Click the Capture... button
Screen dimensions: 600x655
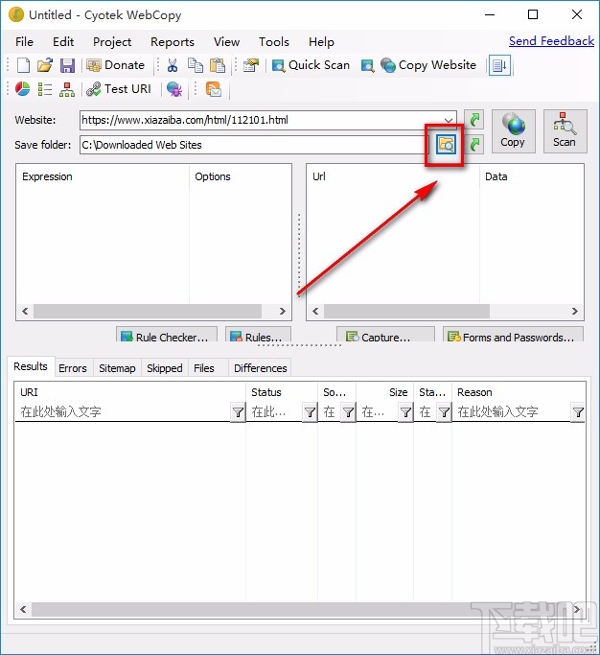click(x=385, y=335)
